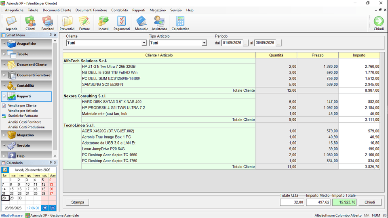
Task: Click the green Chiudi arrow in toolbar
Action: tap(379, 23)
